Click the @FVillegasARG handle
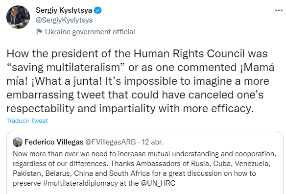 point(111,142)
